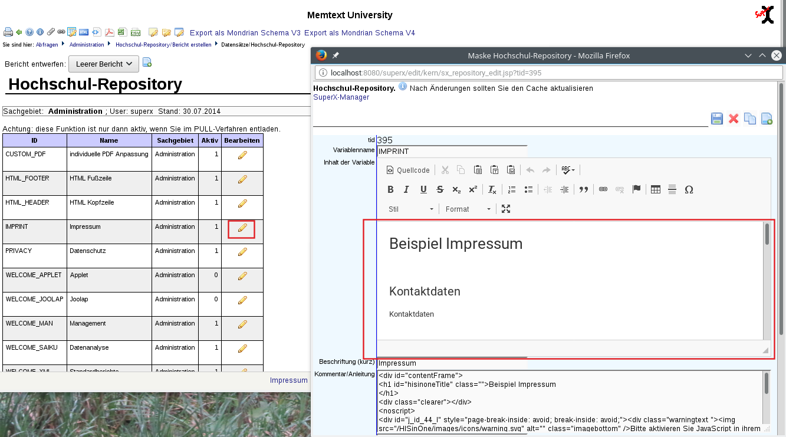Insert a bulleted list in the editor
This screenshot has height=437, width=786.
[528, 189]
